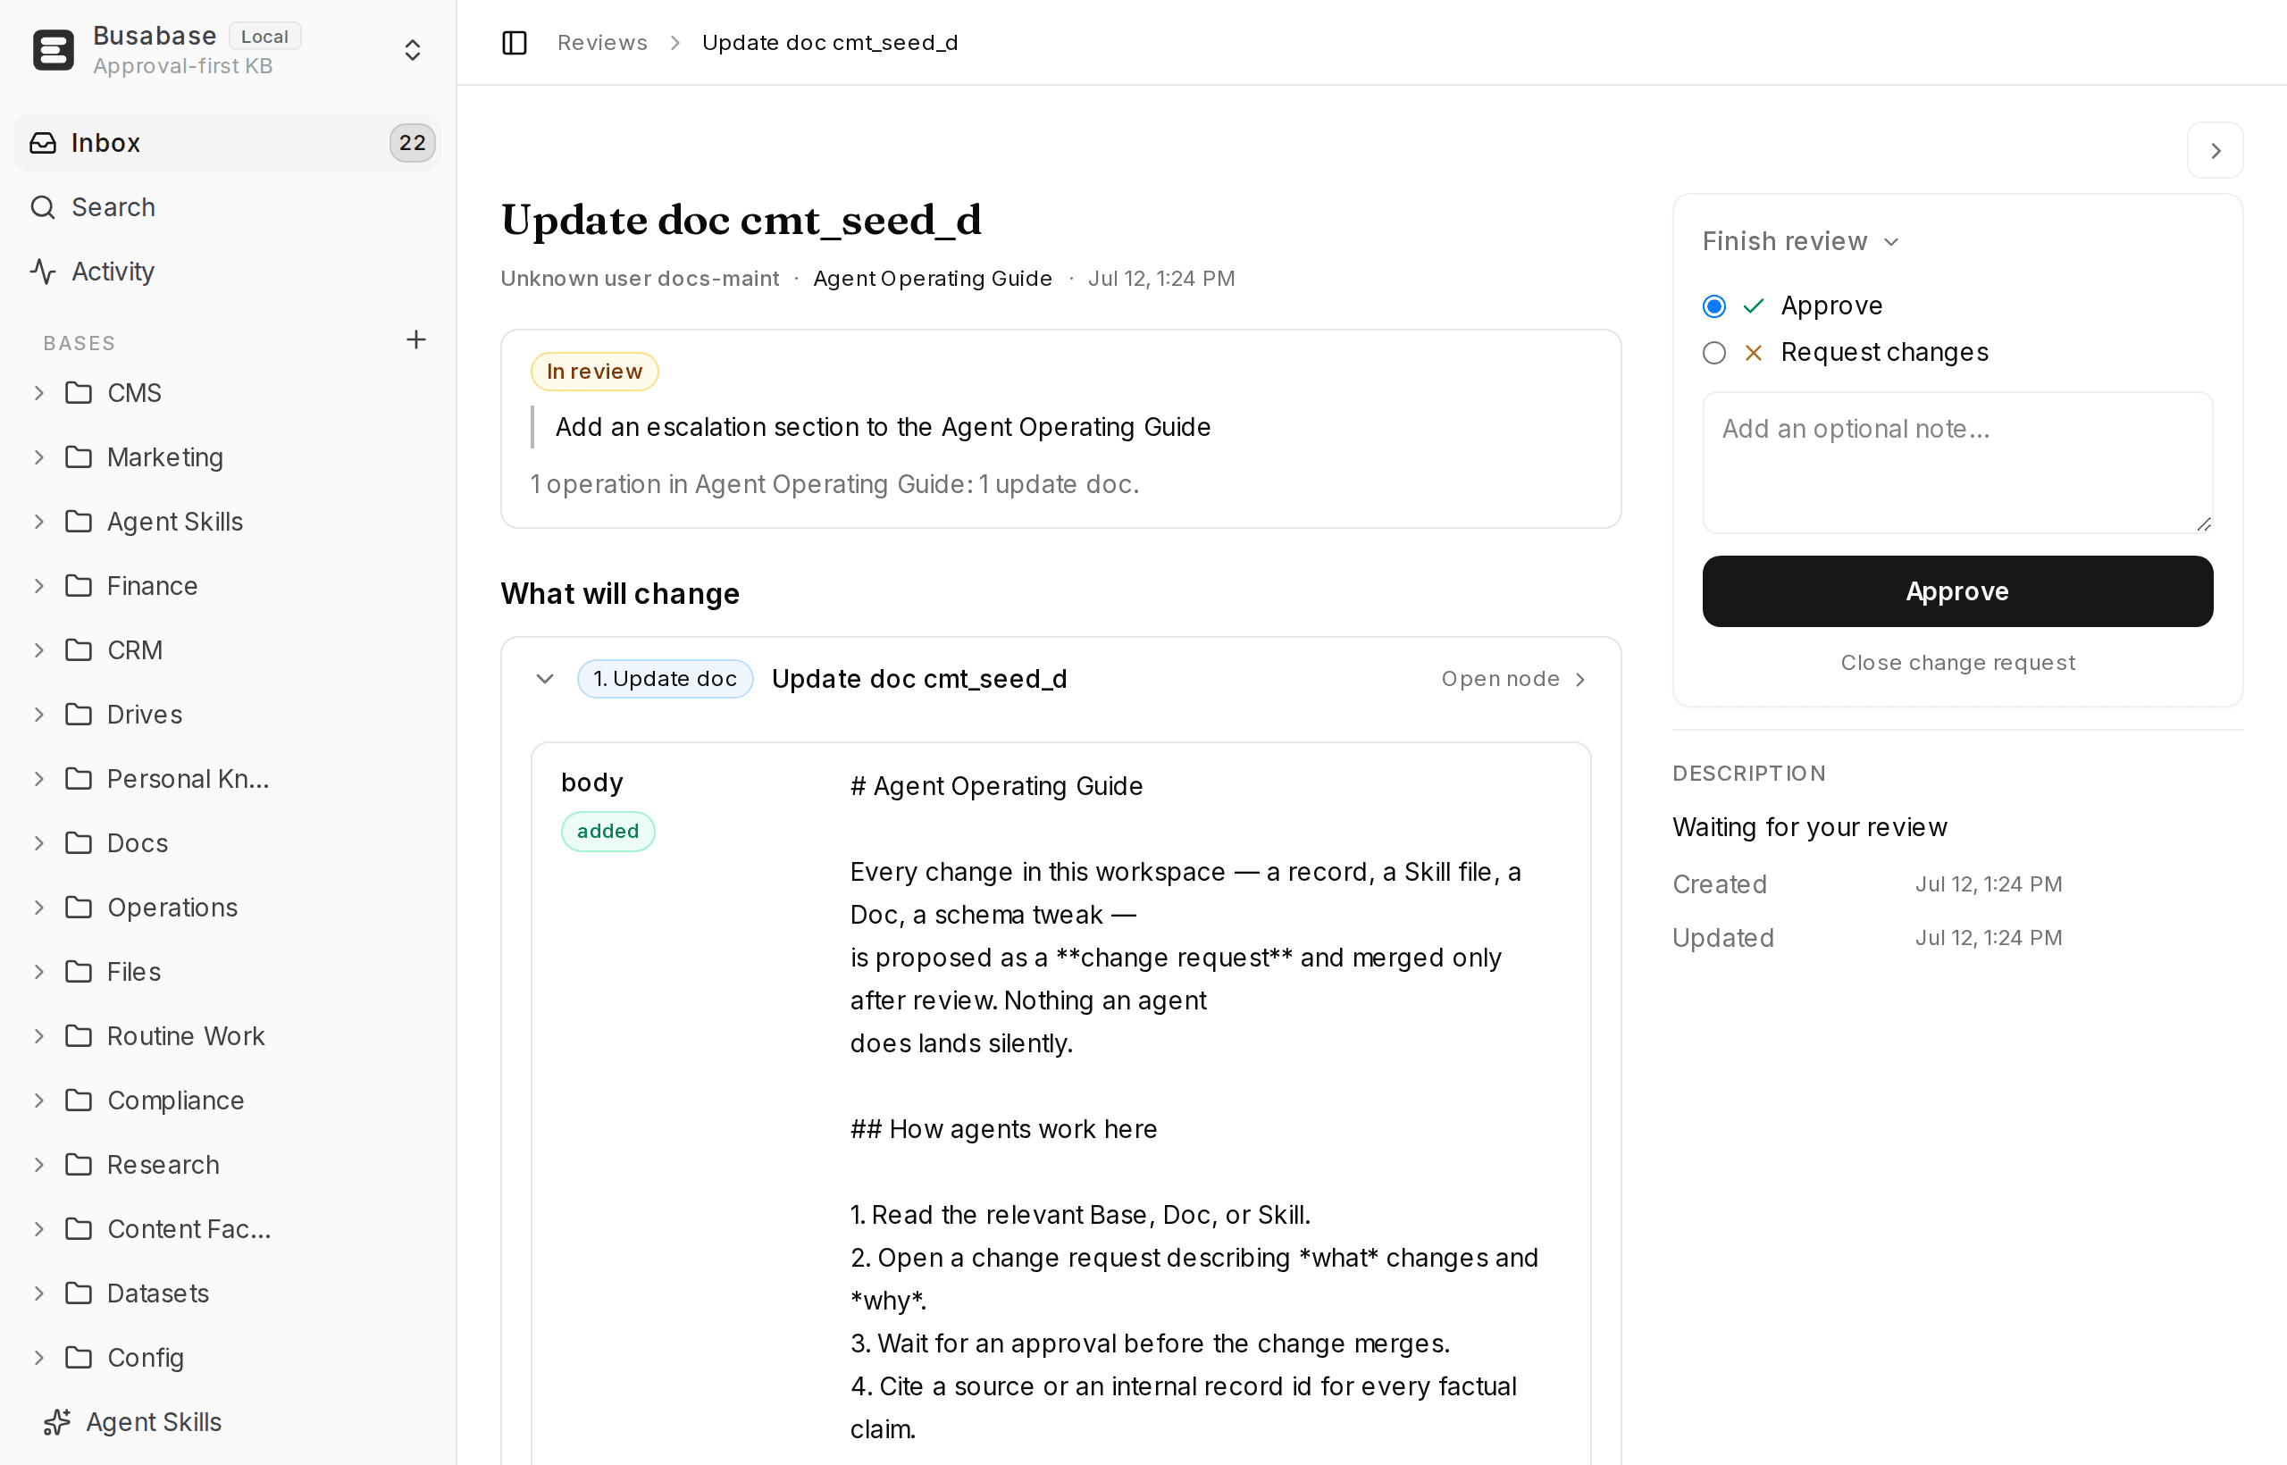
Task: Collapse the Update doc operation chevron
Action: tap(545, 679)
